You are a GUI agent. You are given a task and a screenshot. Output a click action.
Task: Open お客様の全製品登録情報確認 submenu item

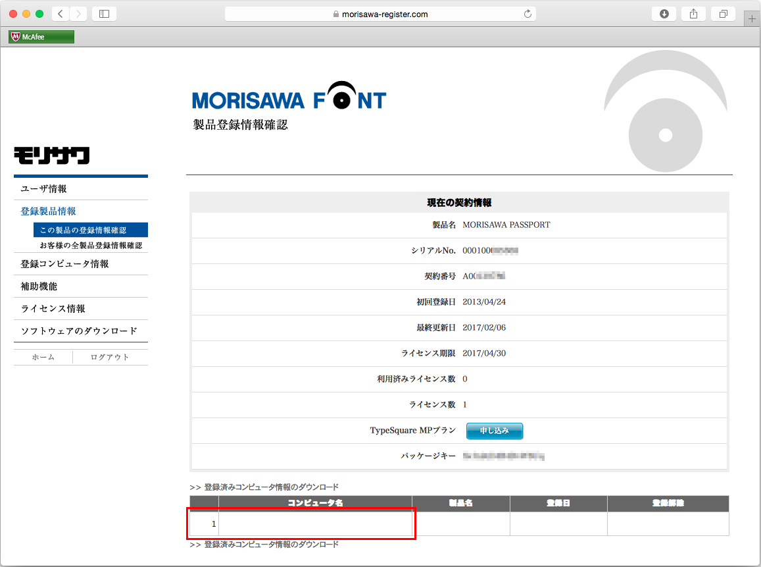(x=91, y=246)
